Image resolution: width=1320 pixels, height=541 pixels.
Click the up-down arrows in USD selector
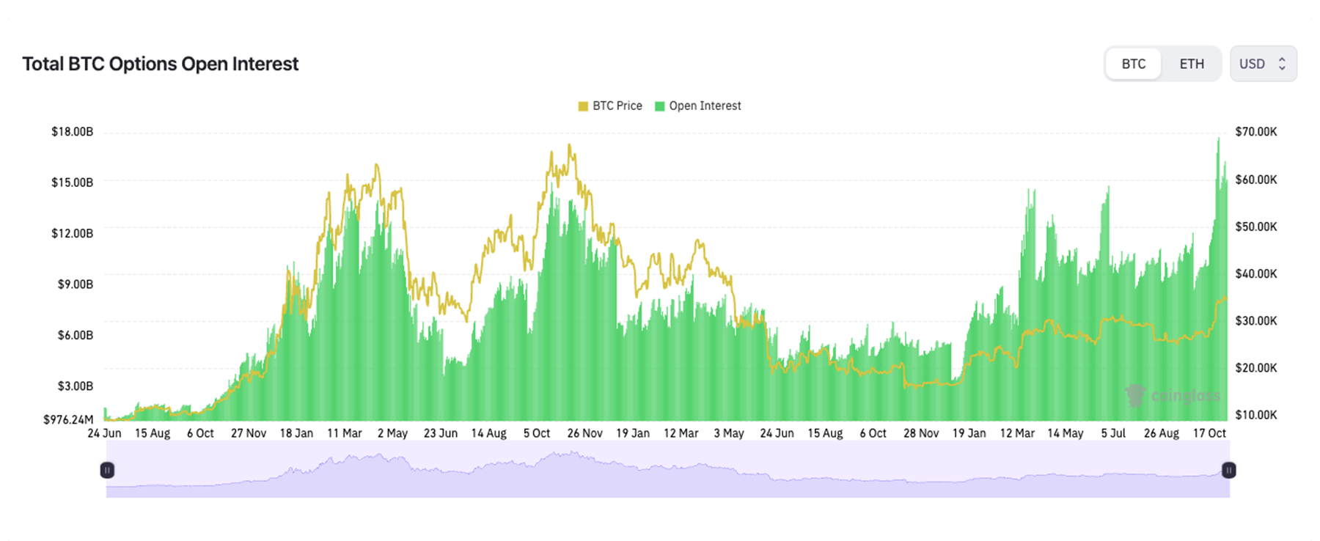[1282, 64]
